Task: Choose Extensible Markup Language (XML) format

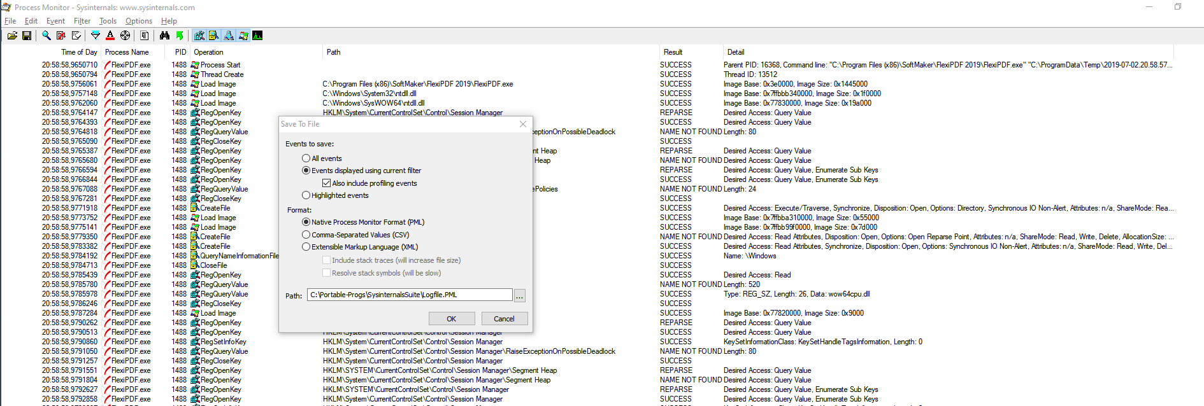Action: [360, 247]
